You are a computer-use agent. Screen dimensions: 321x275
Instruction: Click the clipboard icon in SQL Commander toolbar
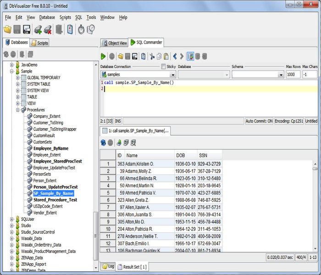143,56
